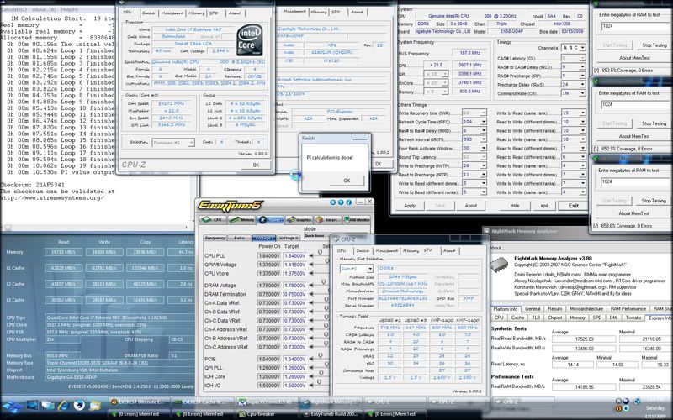Click the first blue round icon in EasyTune6 title bar
The width and height of the screenshot is (673, 420).
click(x=332, y=202)
